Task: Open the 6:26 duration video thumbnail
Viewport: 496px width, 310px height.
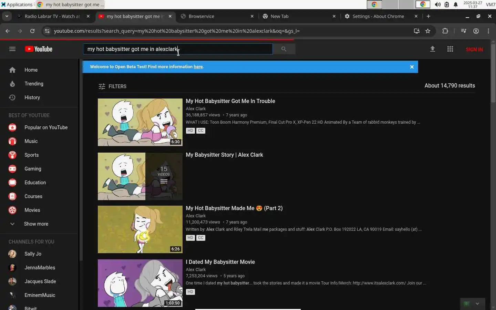Action: [140, 229]
